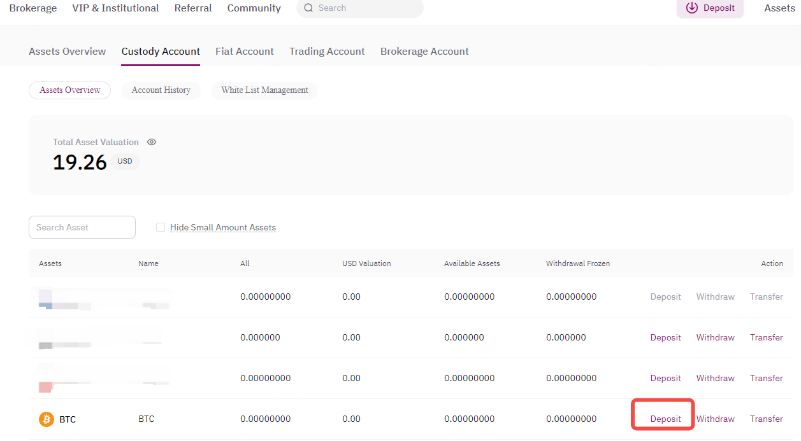The image size is (801, 441).
Task: Select the Assets Overview tab
Action: click(x=67, y=51)
